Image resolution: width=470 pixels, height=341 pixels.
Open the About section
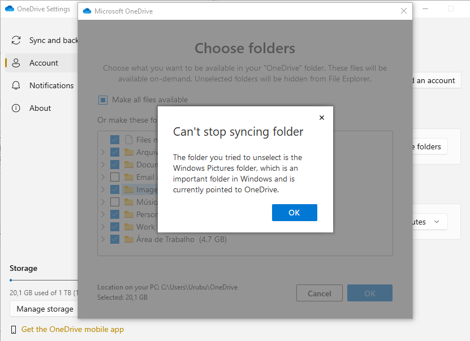click(x=41, y=108)
